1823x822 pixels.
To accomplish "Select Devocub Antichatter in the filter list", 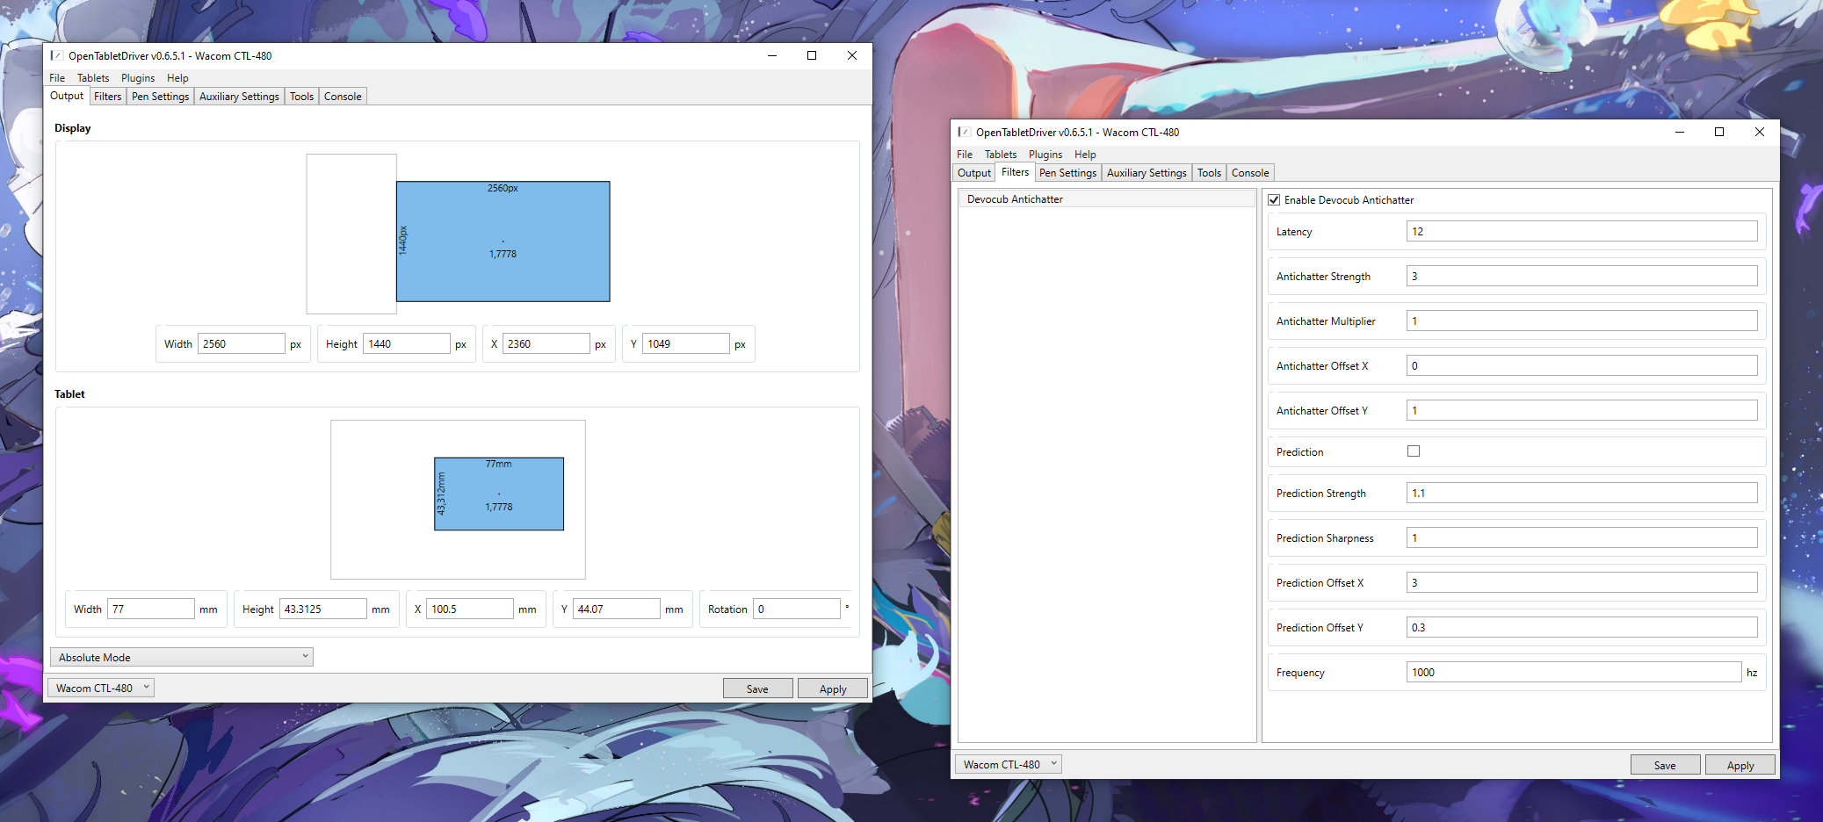I will pos(1015,199).
